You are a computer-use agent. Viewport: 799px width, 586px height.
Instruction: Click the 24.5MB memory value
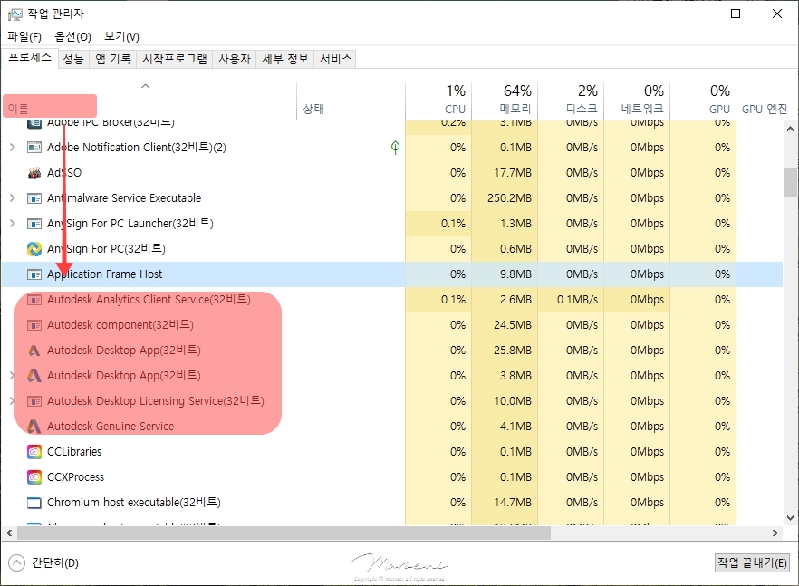[513, 324]
